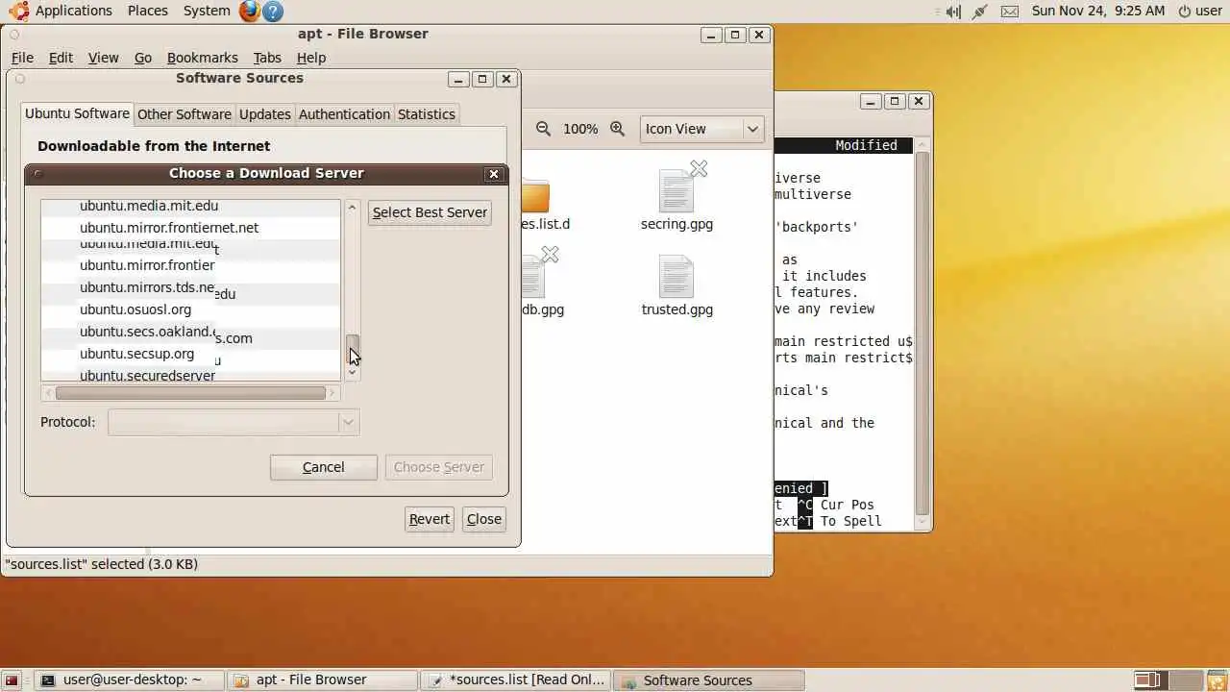Select server ubuntu.secs.oakland

tap(147, 332)
